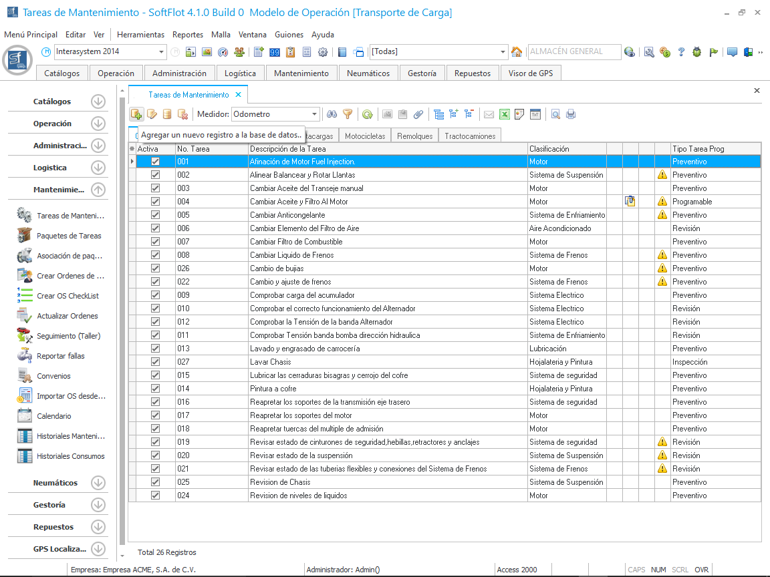Click the funnel filter icon
The width and height of the screenshot is (770, 577).
click(x=348, y=114)
